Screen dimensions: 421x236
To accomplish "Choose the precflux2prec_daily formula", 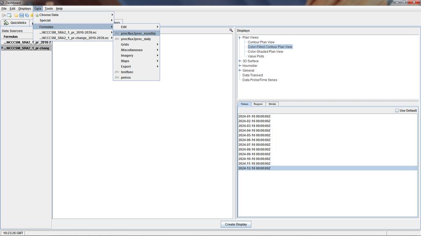I will pyautogui.click(x=136, y=39).
